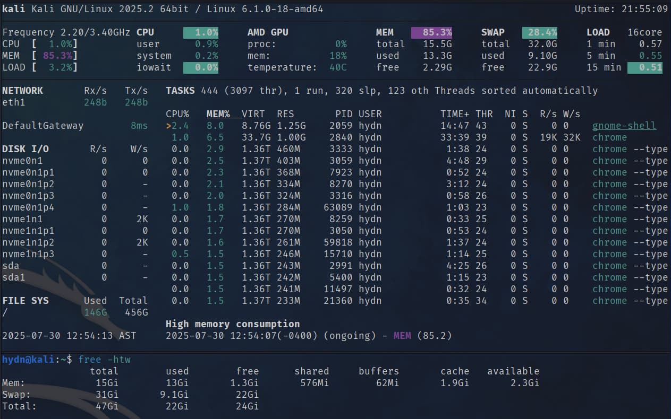The height and width of the screenshot is (419, 671).
Task: Click the Swap row 9.1Gi used value
Action: pos(174,395)
